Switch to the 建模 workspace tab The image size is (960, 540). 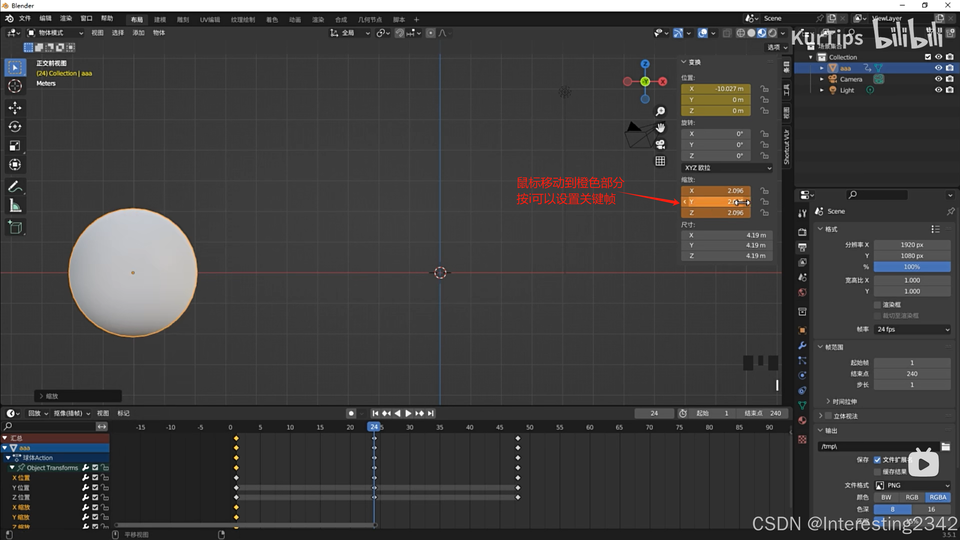(x=160, y=19)
